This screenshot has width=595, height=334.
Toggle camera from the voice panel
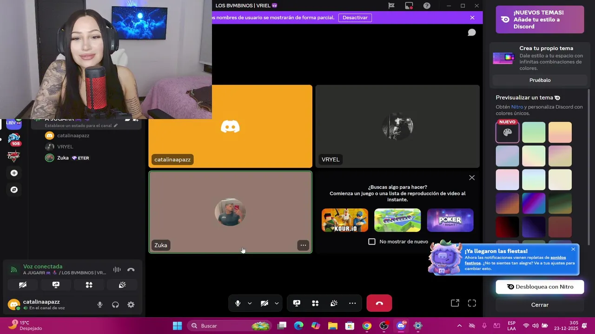tap(23, 285)
